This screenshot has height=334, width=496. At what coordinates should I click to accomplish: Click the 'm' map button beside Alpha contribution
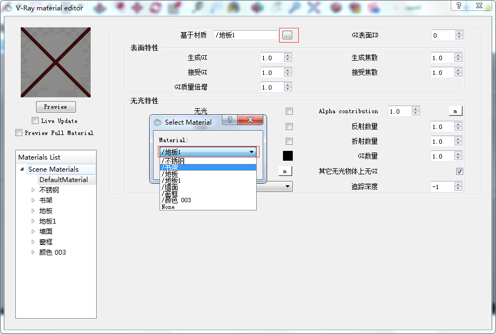pos(456,111)
